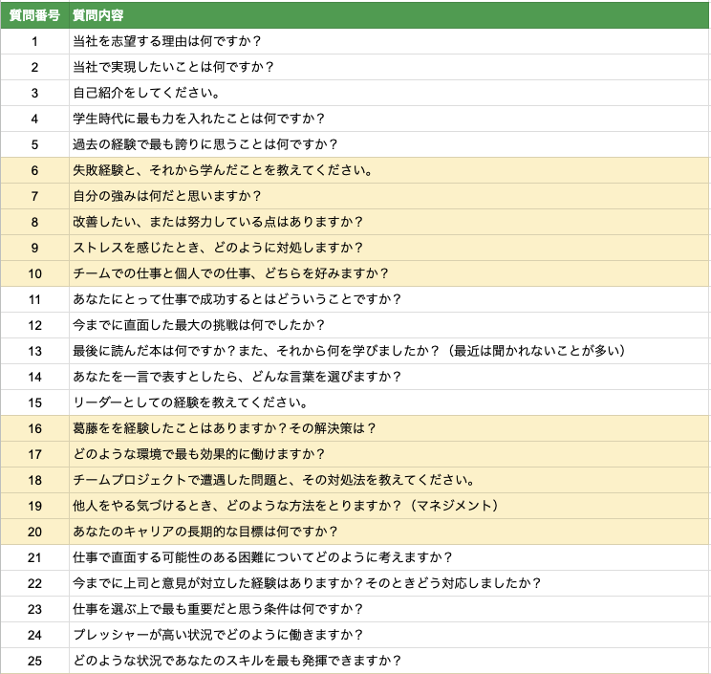Click question number 8 cell
The width and height of the screenshot is (711, 674).
pyautogui.click(x=35, y=222)
